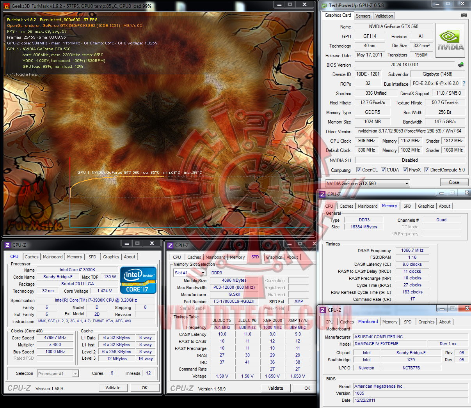Toggle the PhysX checkbox
Image resolution: width=471 pixels, height=408 pixels.
click(x=405, y=170)
